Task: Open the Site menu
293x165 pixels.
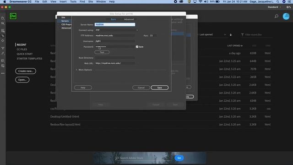Action: click(x=91, y=2)
